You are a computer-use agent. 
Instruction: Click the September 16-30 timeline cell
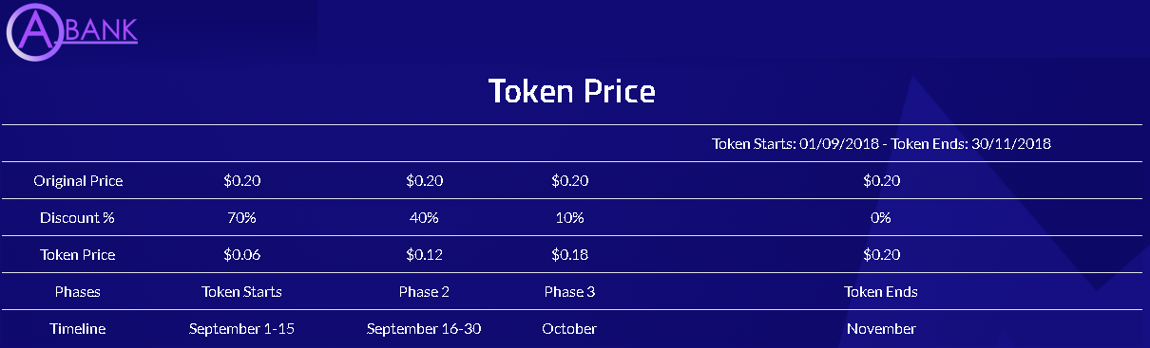(x=424, y=329)
